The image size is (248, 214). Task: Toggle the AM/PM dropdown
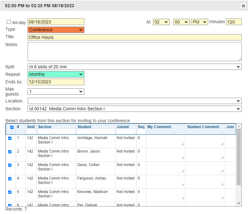(x=199, y=22)
